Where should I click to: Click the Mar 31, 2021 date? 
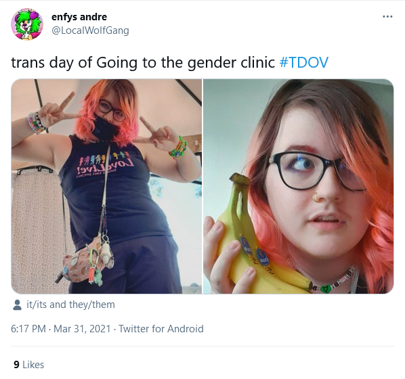coord(82,329)
